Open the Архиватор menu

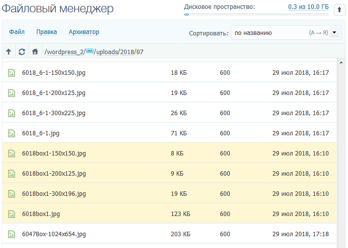(84, 32)
